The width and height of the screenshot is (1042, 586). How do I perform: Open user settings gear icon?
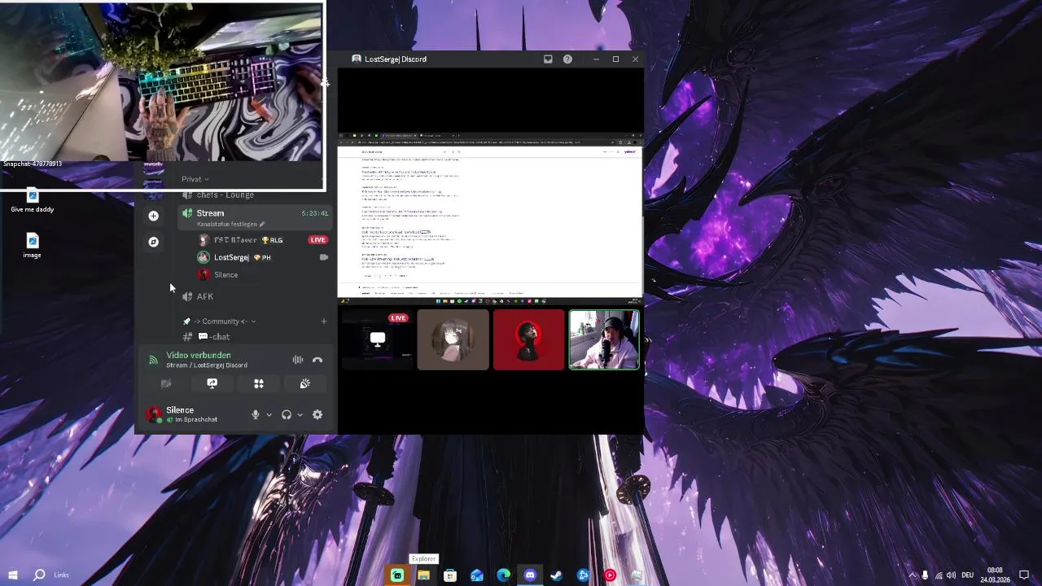tap(317, 415)
